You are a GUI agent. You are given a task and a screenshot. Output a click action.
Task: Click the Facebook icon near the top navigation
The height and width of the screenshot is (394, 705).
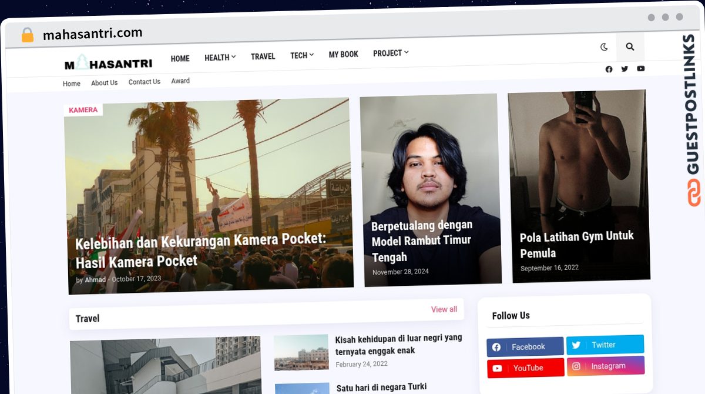pos(609,69)
